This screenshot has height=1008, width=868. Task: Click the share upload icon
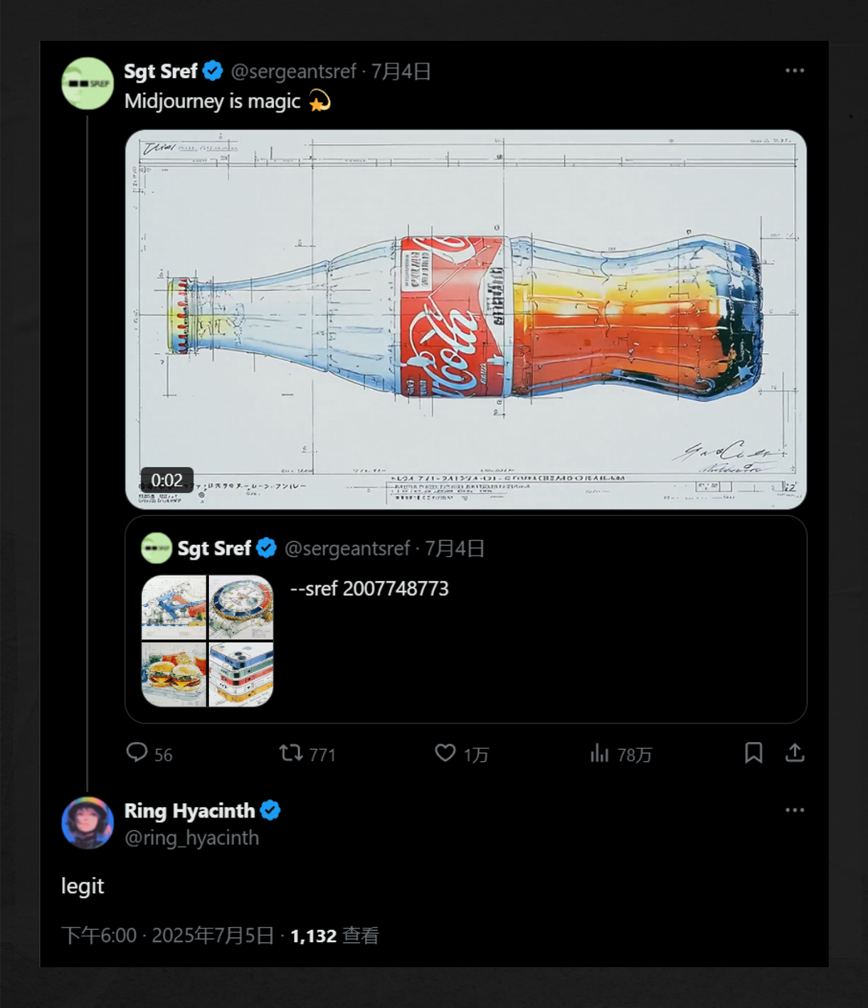795,752
